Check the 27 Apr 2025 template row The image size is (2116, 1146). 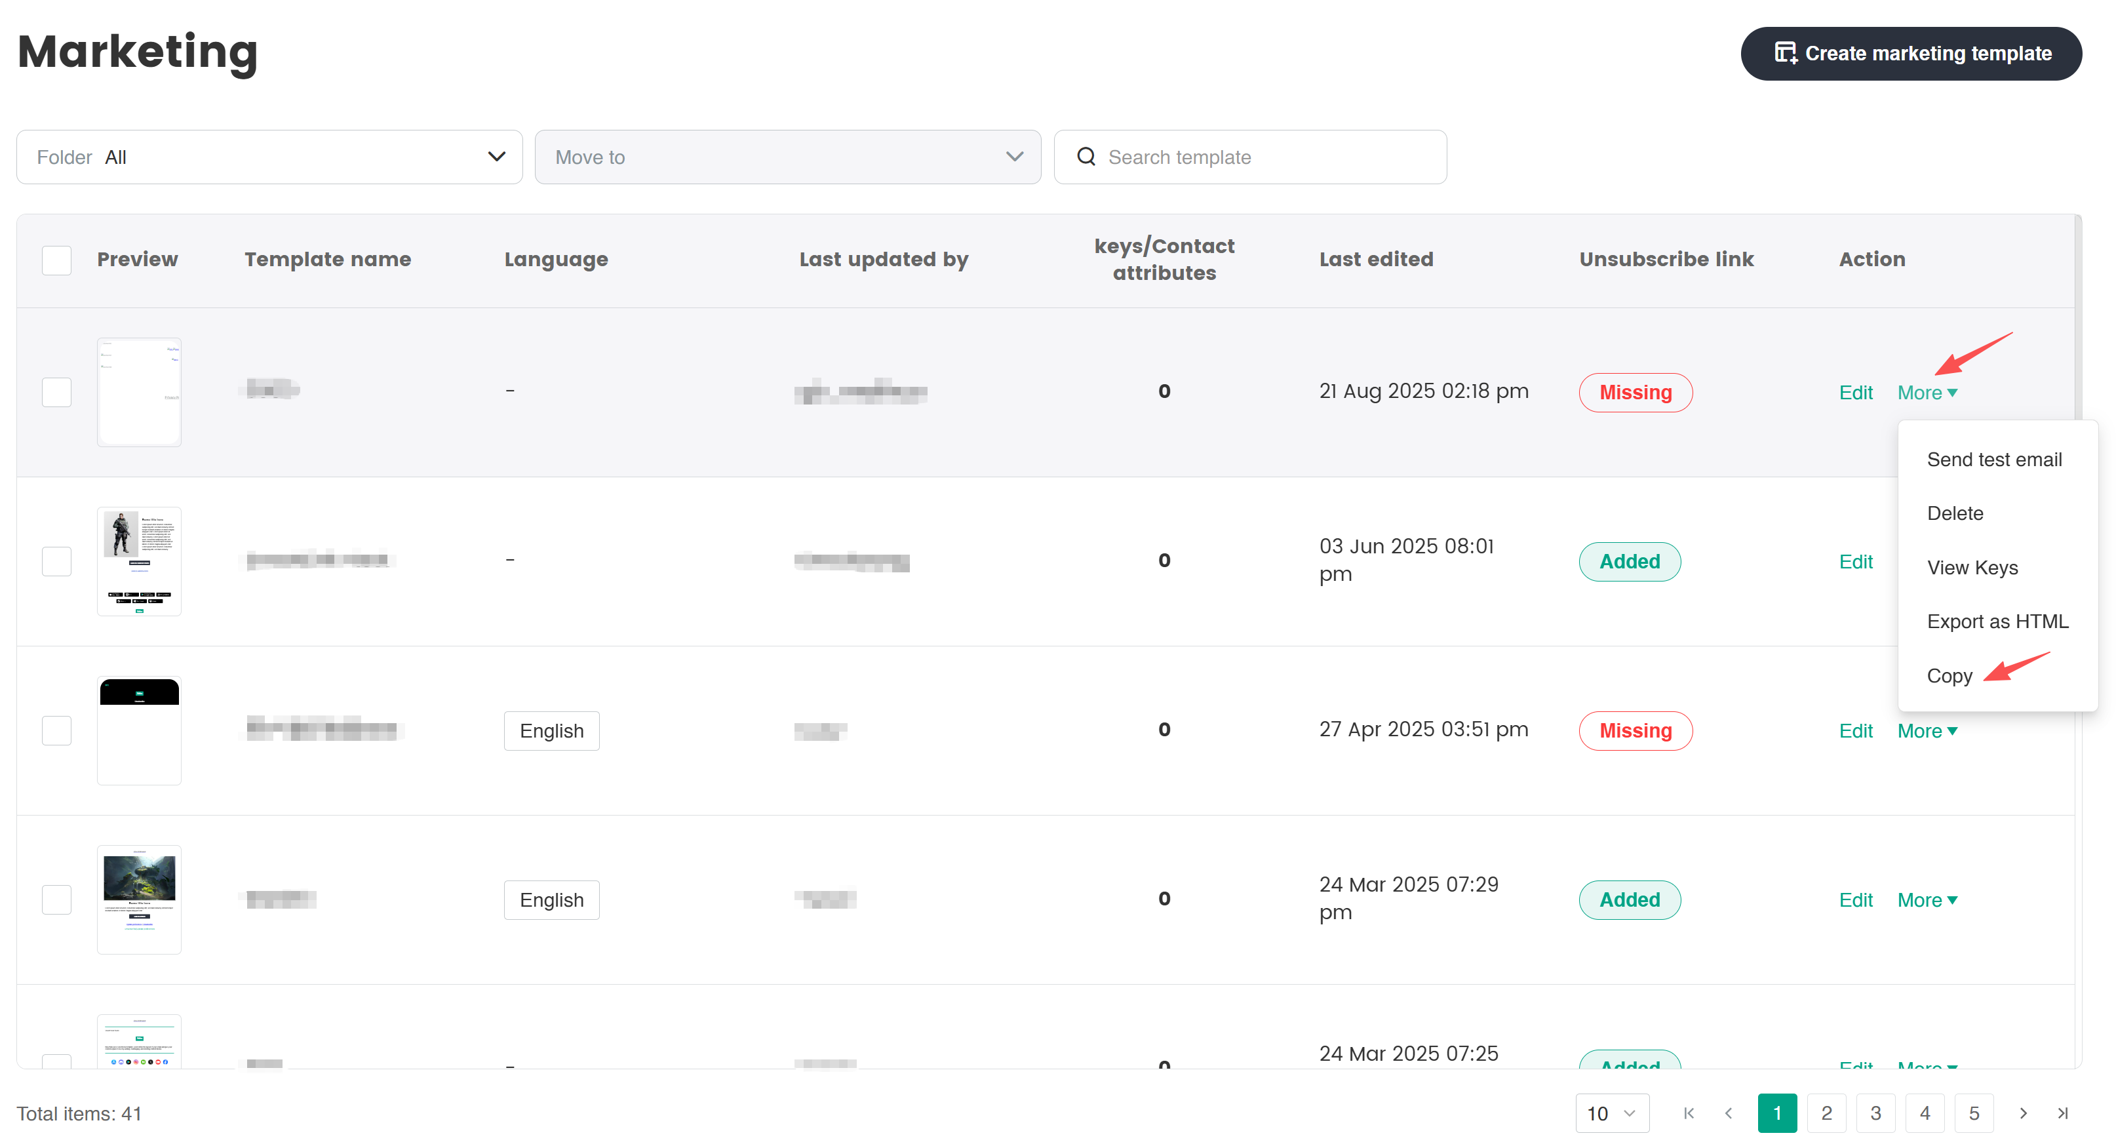coord(56,730)
